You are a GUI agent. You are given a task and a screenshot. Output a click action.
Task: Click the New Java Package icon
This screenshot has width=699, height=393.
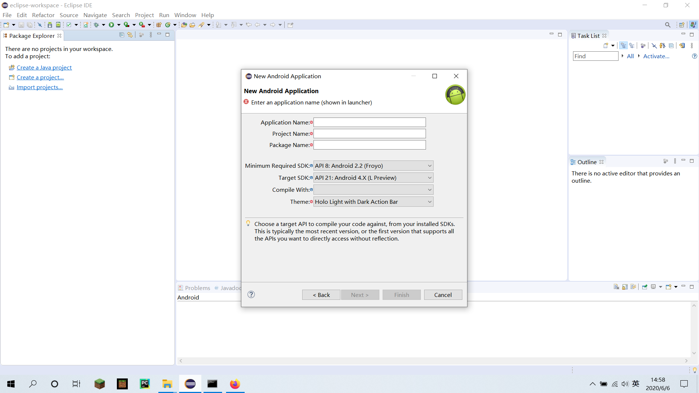click(x=159, y=25)
